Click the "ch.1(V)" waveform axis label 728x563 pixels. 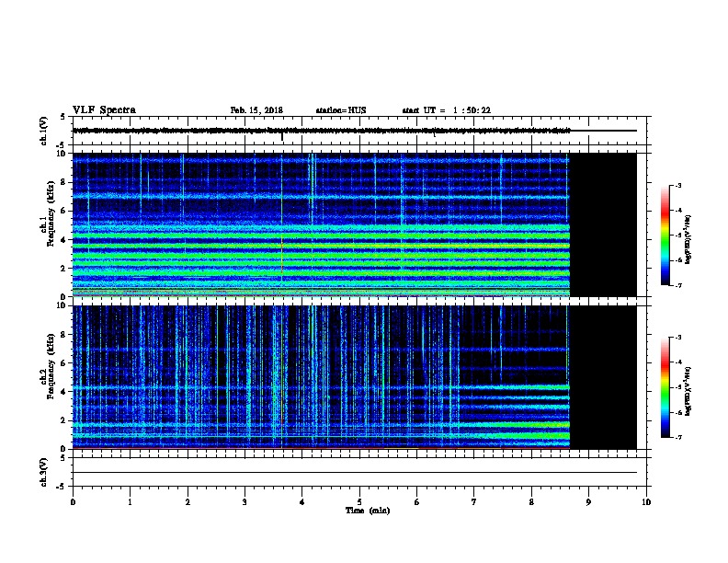pyautogui.click(x=43, y=131)
